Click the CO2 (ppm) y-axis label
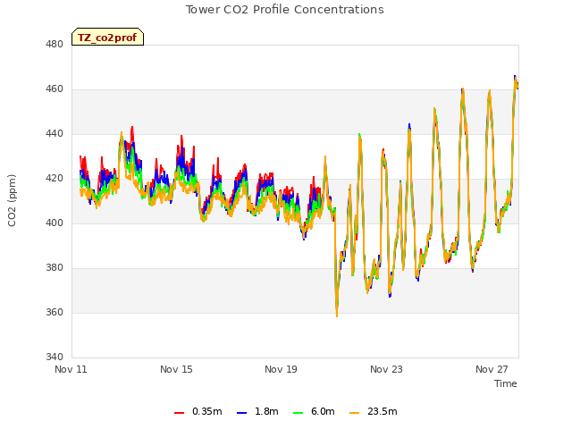Image resolution: width=572 pixels, height=429 pixels. [x=12, y=200]
